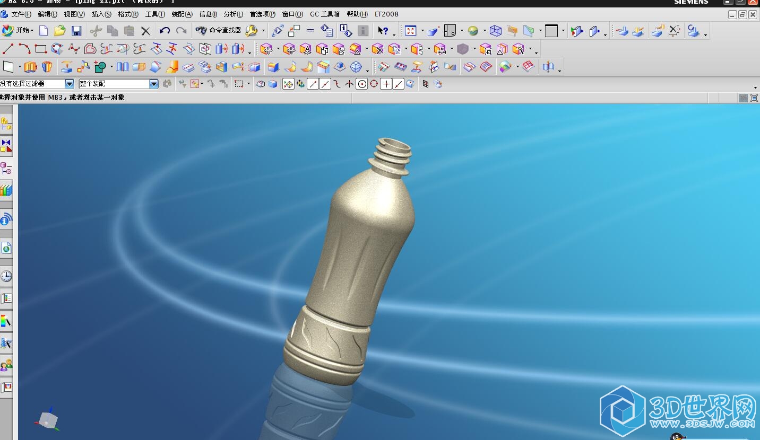Click the wireframe cube display icon
760x440 pixels.
pyautogui.click(x=496, y=31)
